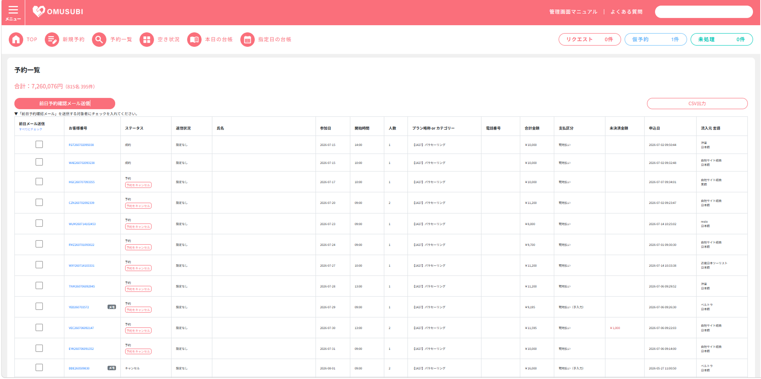Check the box for TNM260706092945
The width and height of the screenshot is (761, 379).
[39, 285]
